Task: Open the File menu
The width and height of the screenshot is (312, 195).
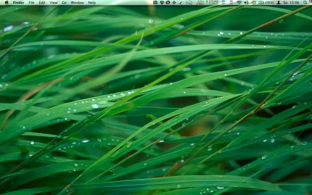Action: pyautogui.click(x=32, y=2)
